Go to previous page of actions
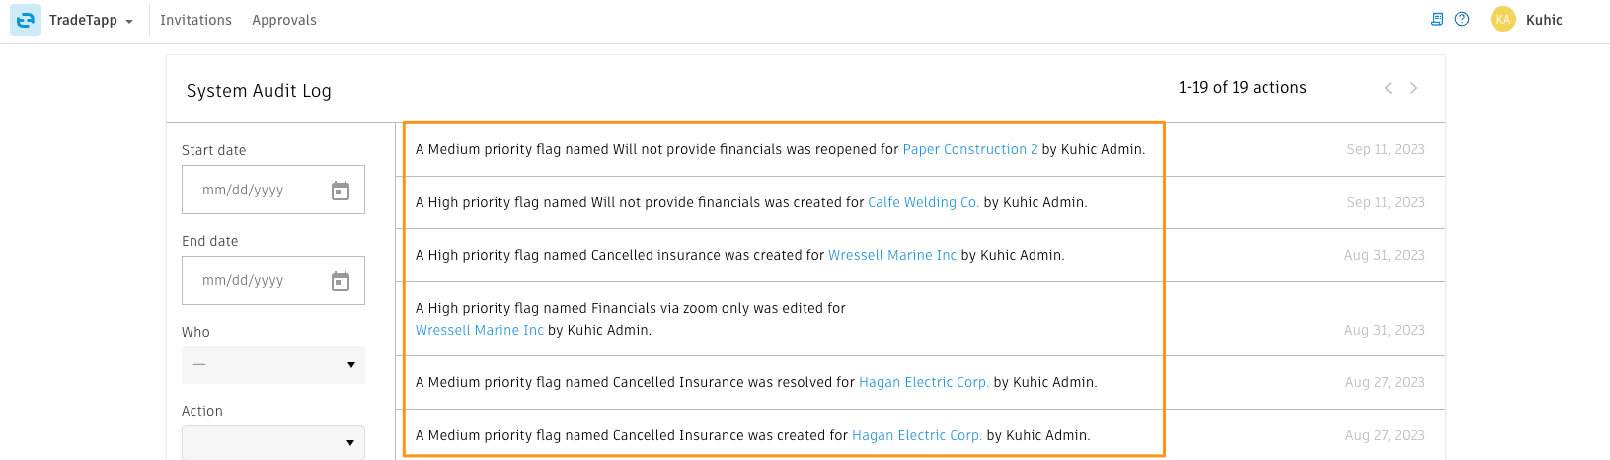 [x=1388, y=88]
